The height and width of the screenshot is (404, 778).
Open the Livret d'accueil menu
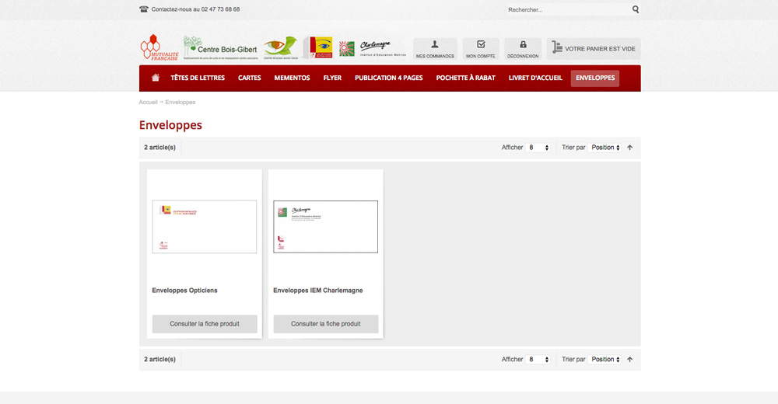(x=535, y=78)
